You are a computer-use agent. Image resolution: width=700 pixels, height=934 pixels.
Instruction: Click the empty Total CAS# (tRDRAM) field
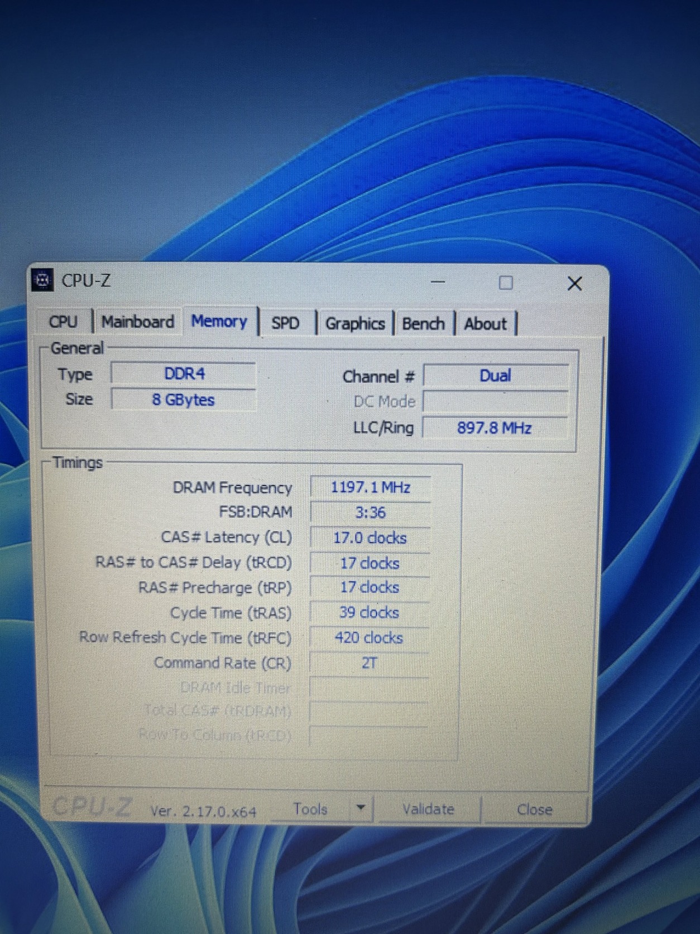[369, 712]
